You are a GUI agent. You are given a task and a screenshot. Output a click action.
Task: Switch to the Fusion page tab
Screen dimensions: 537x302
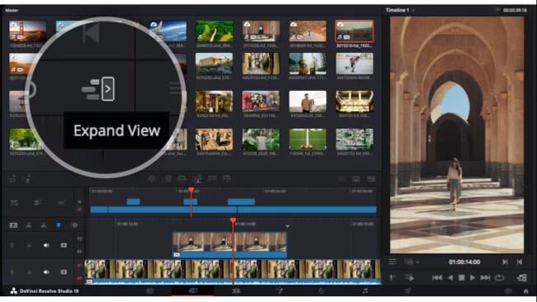coord(279,291)
